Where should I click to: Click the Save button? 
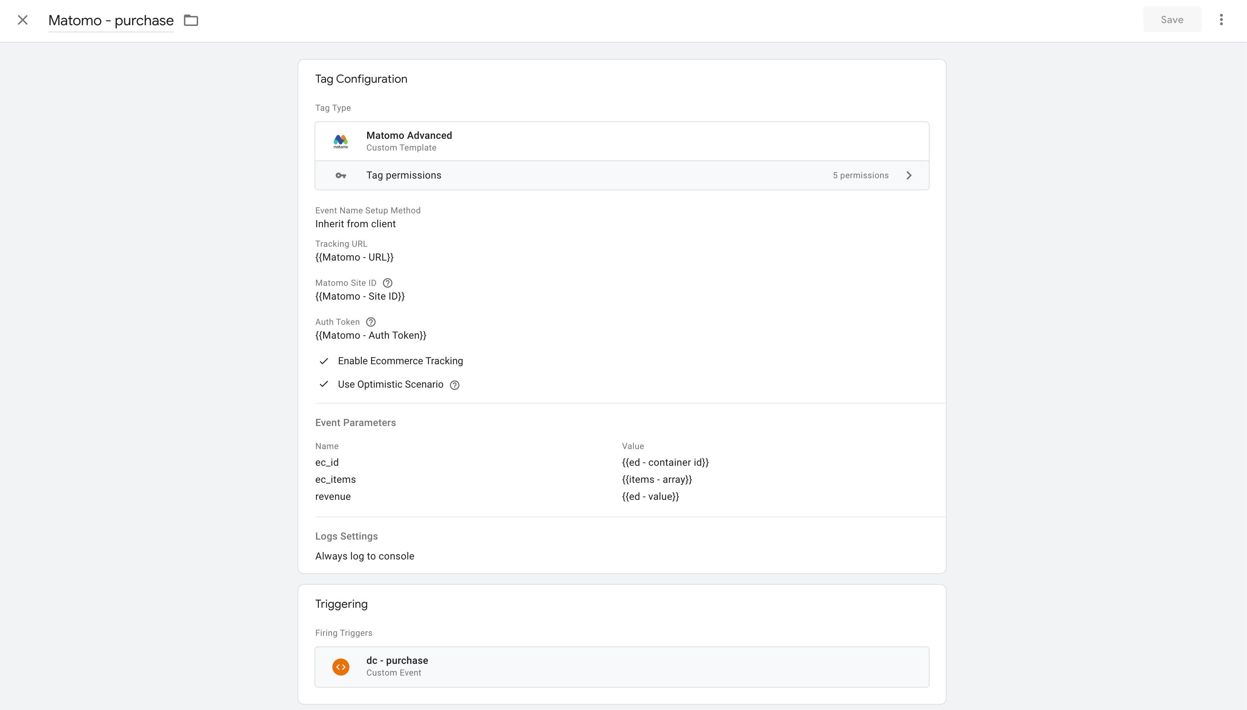click(x=1172, y=20)
